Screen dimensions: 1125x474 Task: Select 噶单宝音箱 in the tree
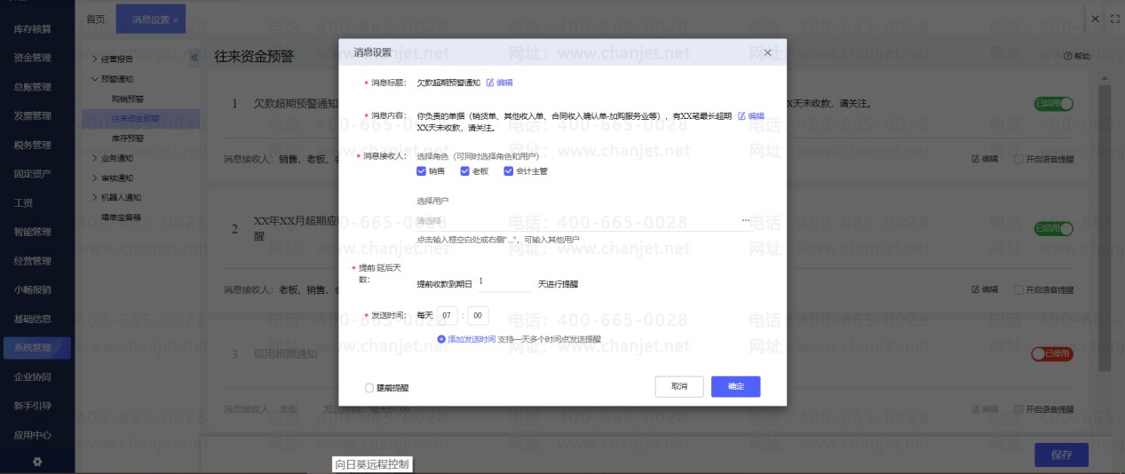pos(121,217)
